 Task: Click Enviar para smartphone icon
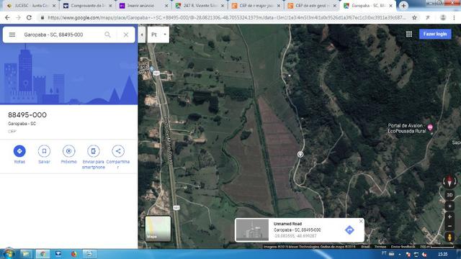pos(93,151)
